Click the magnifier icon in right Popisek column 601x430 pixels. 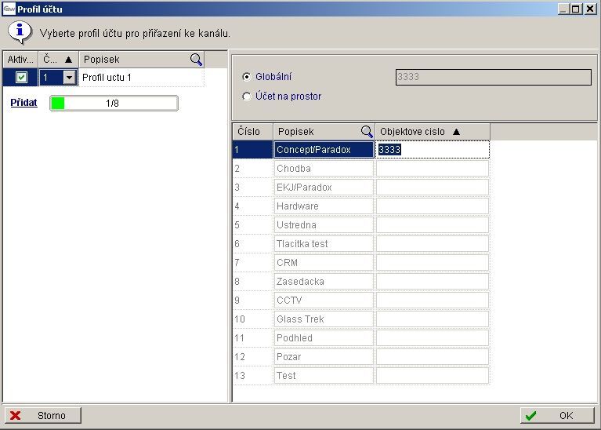pos(366,132)
